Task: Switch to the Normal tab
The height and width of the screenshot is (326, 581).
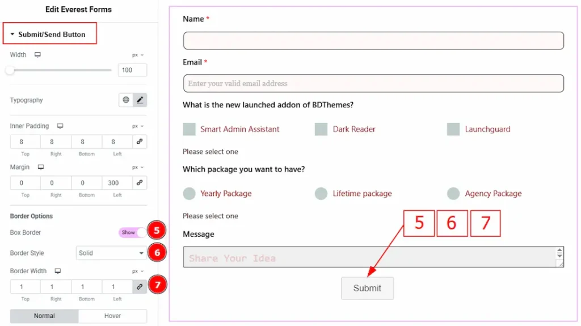Action: click(x=44, y=316)
